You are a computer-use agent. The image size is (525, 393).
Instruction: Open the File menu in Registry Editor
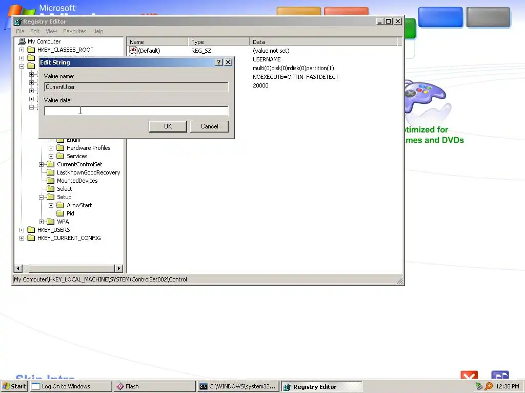(x=20, y=31)
